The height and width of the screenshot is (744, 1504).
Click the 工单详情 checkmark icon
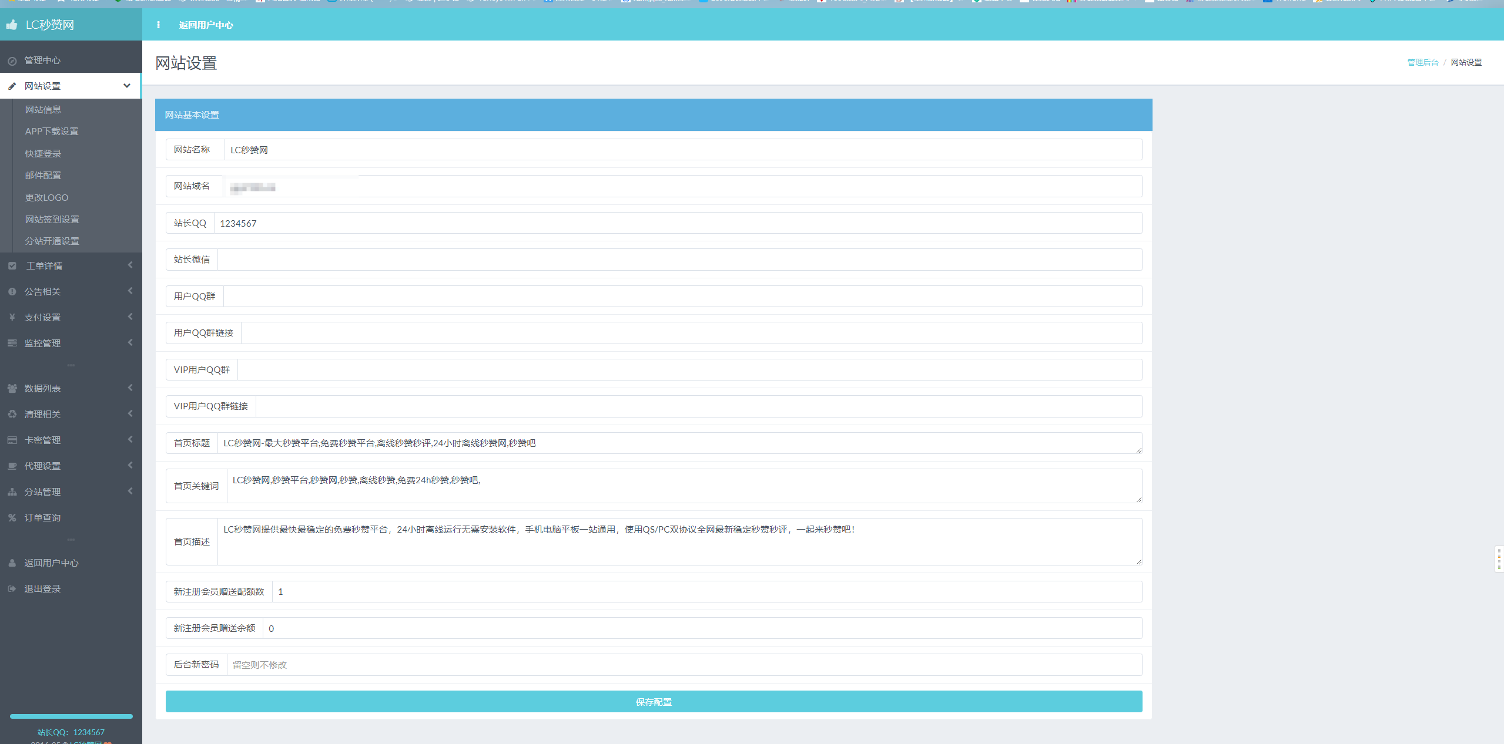pyautogui.click(x=12, y=266)
